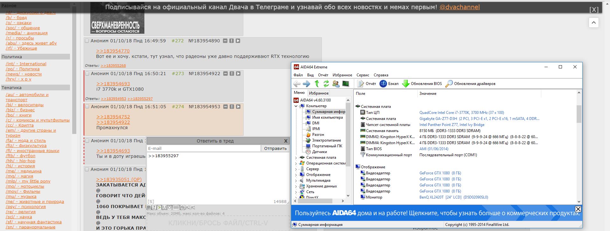Click the AIDA64 refresh icon
Viewport: 610px width, 231px height.
tap(326, 84)
